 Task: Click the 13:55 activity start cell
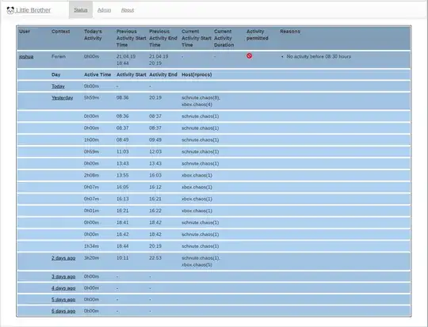click(123, 175)
